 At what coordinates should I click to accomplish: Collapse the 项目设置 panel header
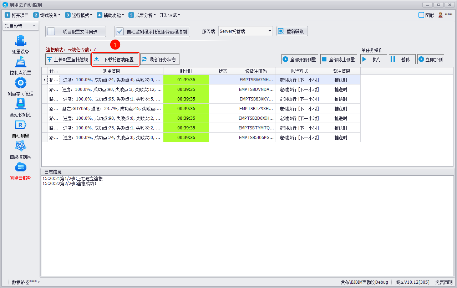(34, 26)
